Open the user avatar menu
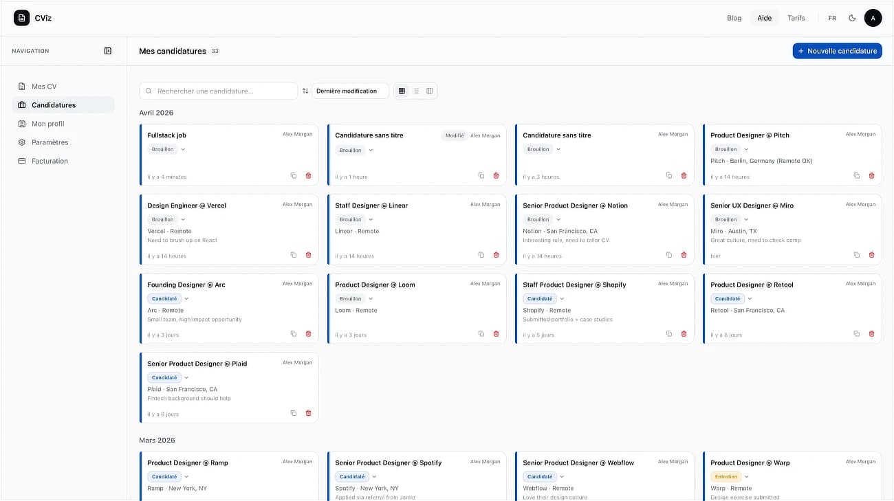Image resolution: width=894 pixels, height=501 pixels. [x=873, y=18]
